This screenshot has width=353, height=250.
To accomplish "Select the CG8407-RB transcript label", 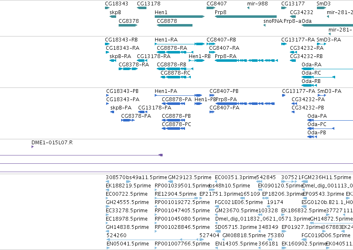I will pyautogui.click(x=222, y=40).
